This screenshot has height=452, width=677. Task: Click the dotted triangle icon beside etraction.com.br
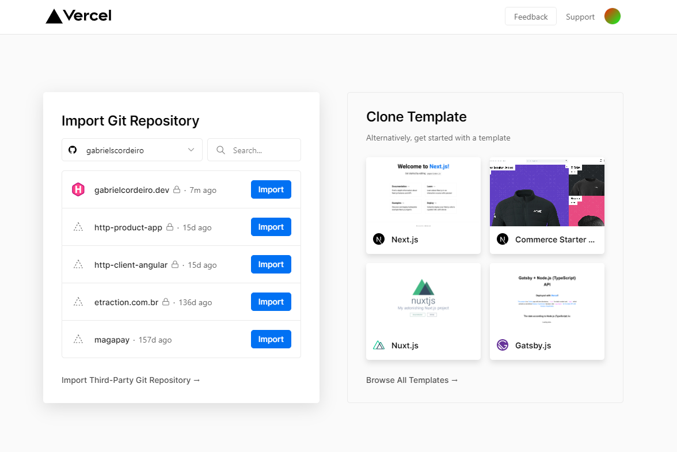78,302
